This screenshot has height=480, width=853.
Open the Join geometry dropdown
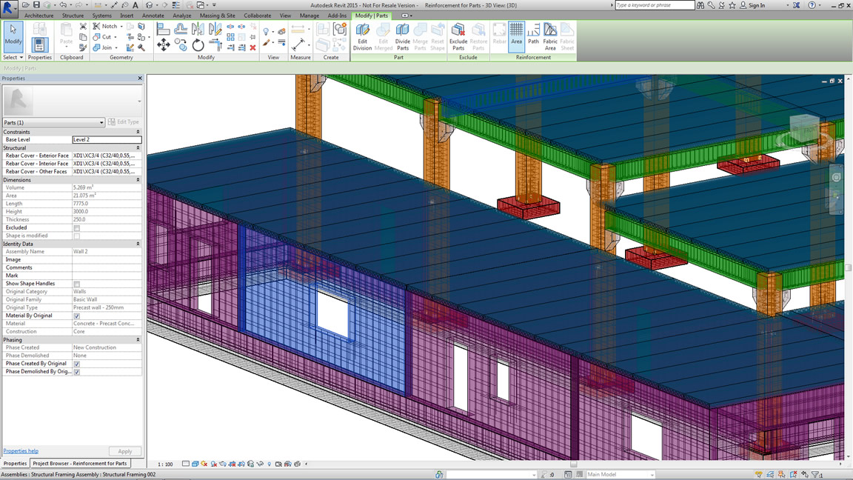116,48
